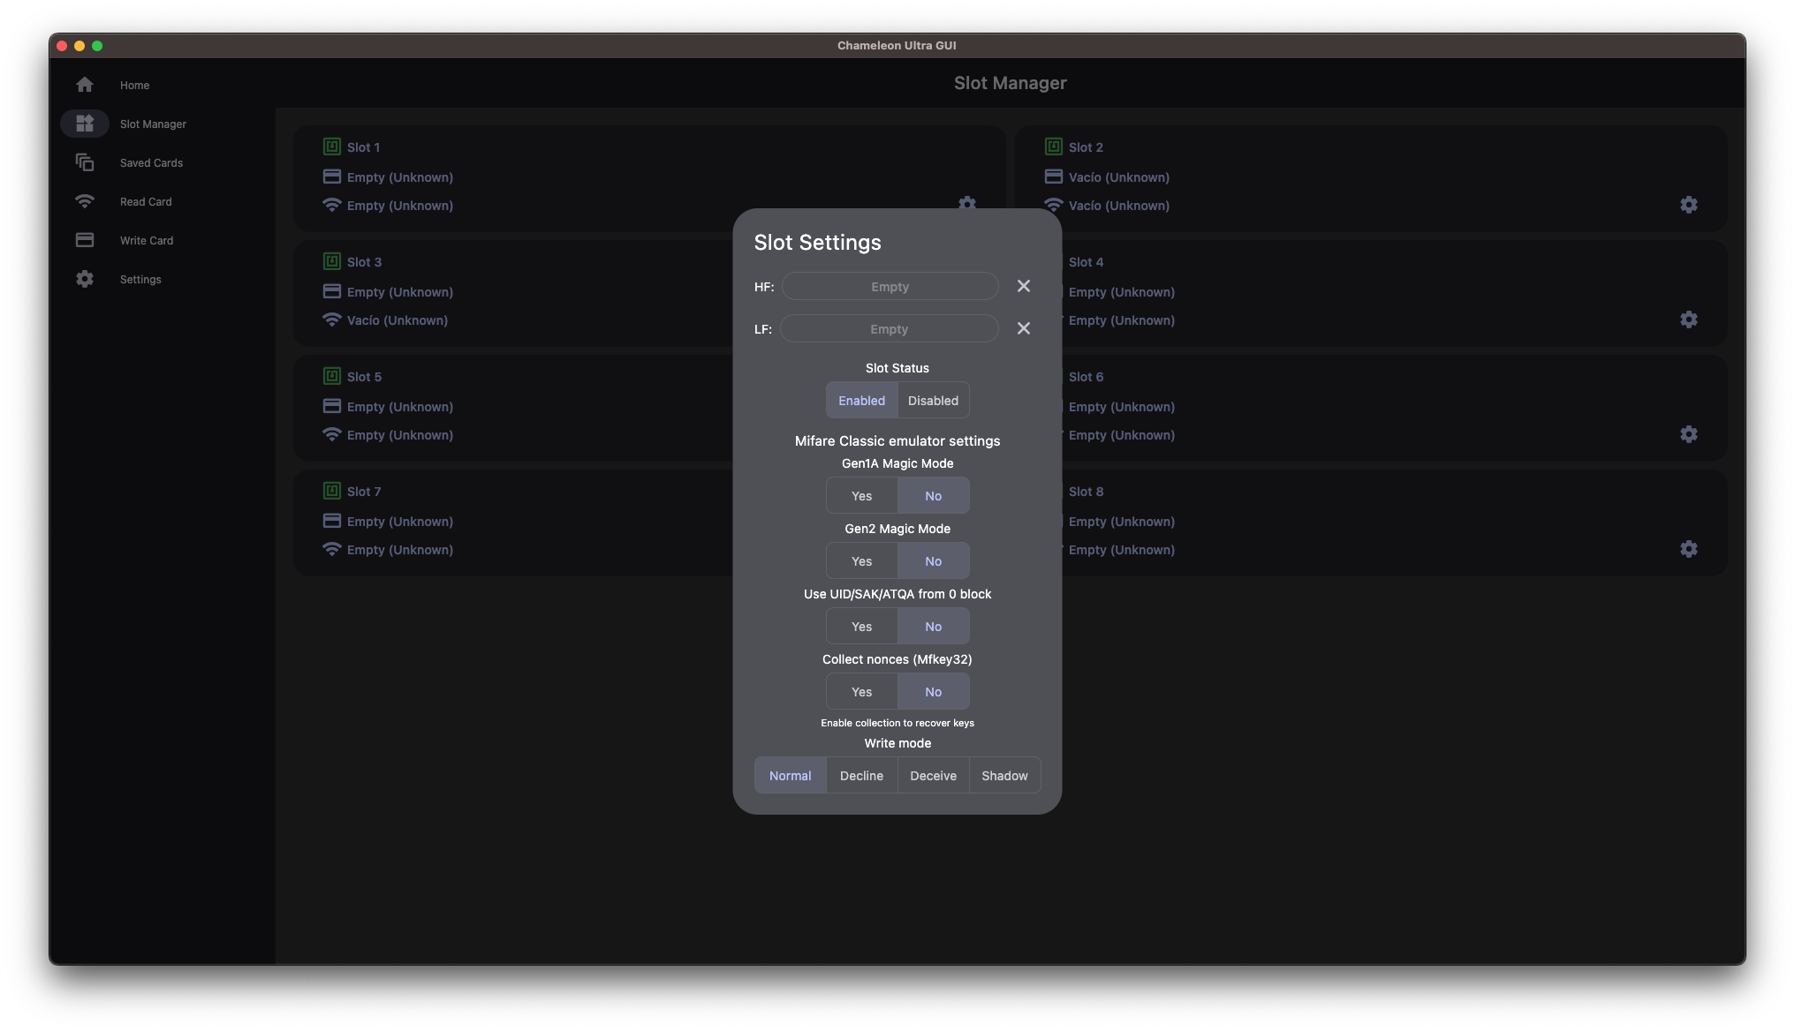Select Deceive write mode option
The height and width of the screenshot is (1030, 1795).
coord(933,774)
